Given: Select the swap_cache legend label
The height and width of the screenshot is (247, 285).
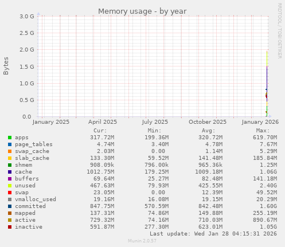Looking at the screenshot, I should pos(32,151).
